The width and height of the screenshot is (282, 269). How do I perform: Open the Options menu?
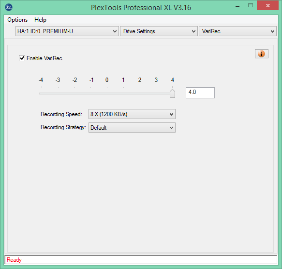[17, 20]
